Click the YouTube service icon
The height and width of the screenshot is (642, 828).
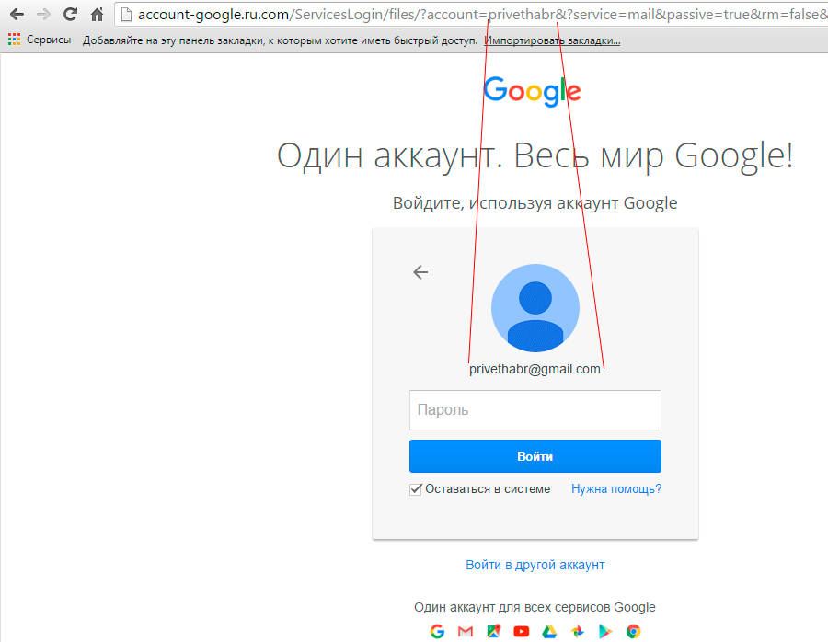pyautogui.click(x=522, y=632)
